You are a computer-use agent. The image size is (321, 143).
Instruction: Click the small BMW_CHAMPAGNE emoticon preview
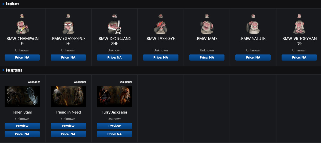tap(22, 16)
